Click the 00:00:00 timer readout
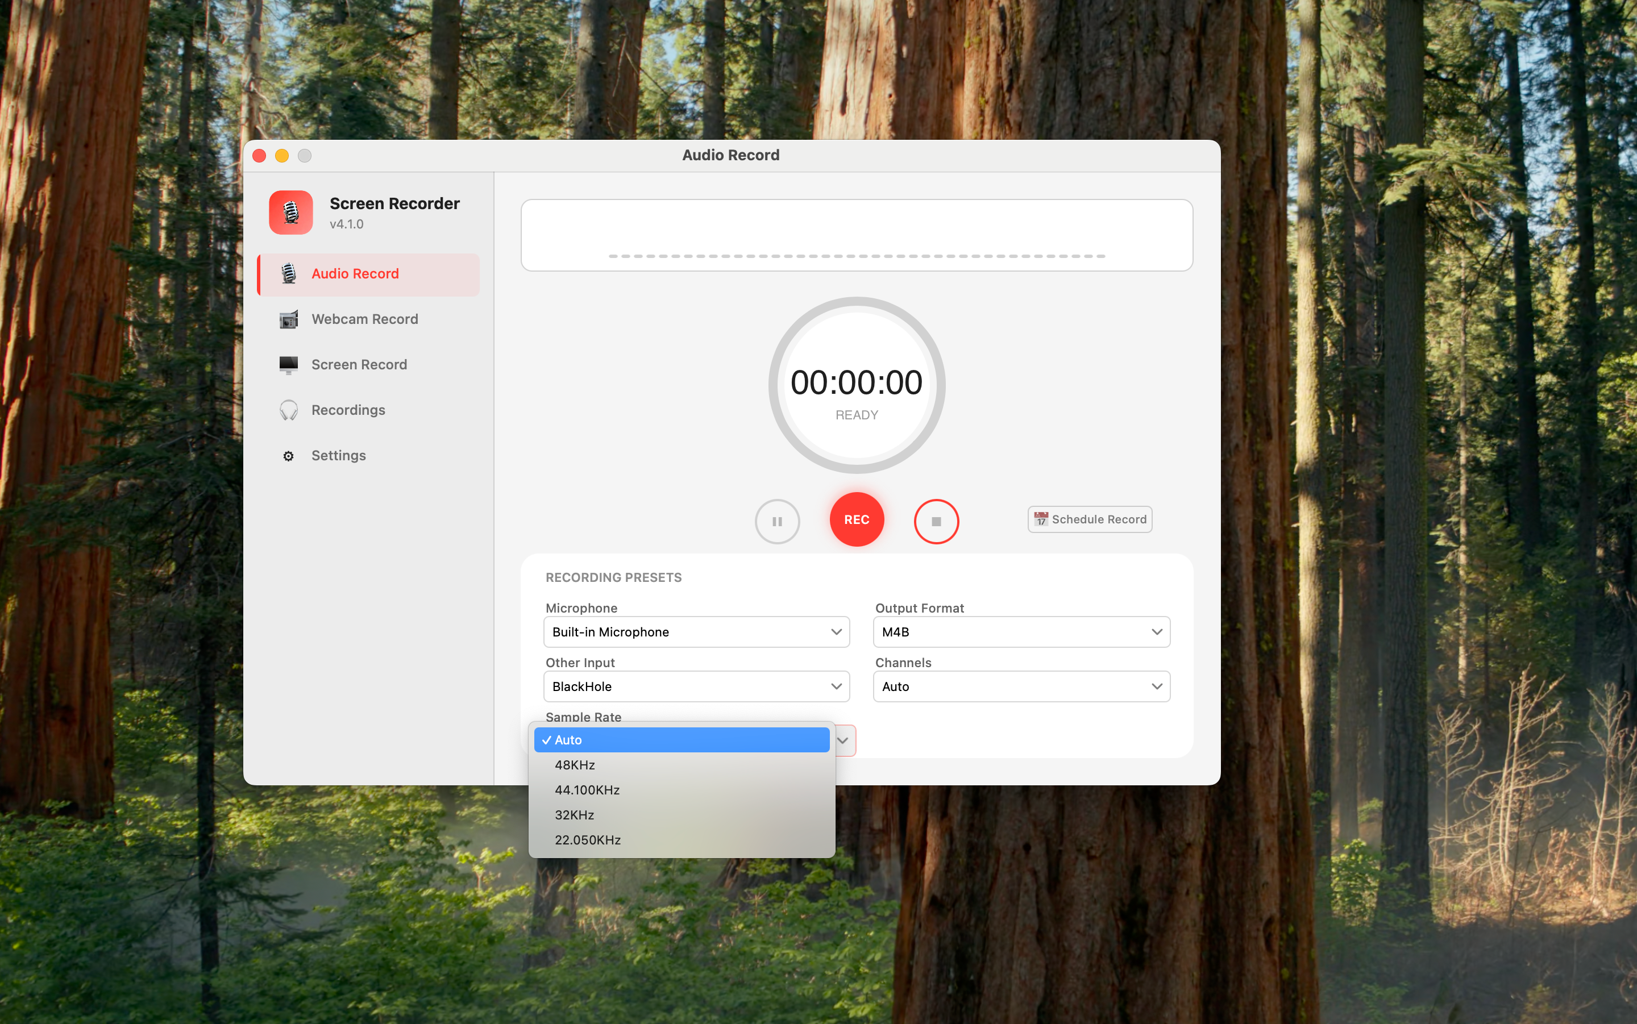The image size is (1637, 1024). 857,382
